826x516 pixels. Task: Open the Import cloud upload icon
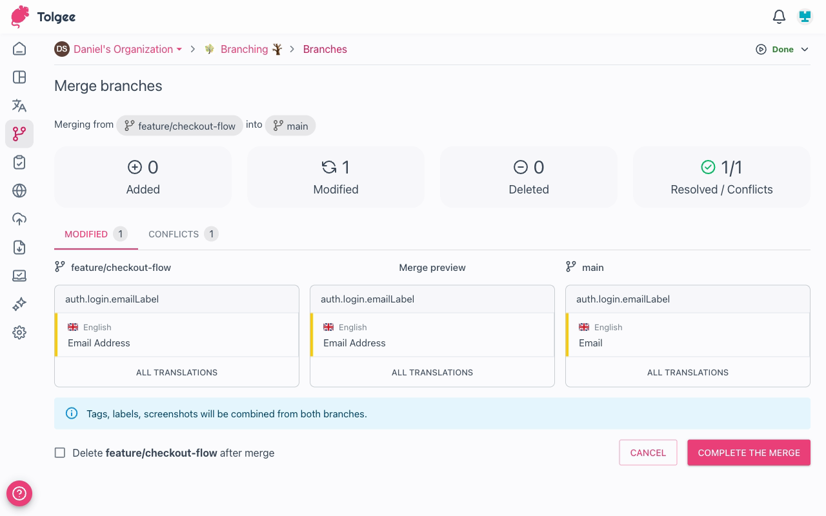tap(19, 219)
